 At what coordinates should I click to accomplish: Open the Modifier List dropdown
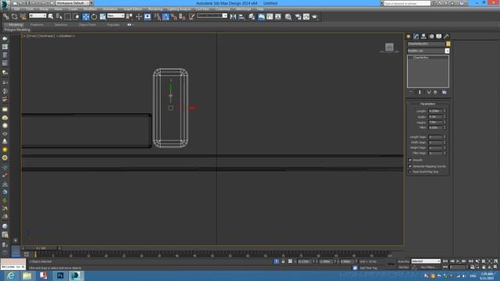428,51
